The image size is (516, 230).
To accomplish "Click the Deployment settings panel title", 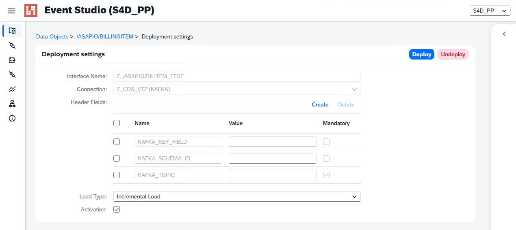I will pyautogui.click(x=73, y=54).
